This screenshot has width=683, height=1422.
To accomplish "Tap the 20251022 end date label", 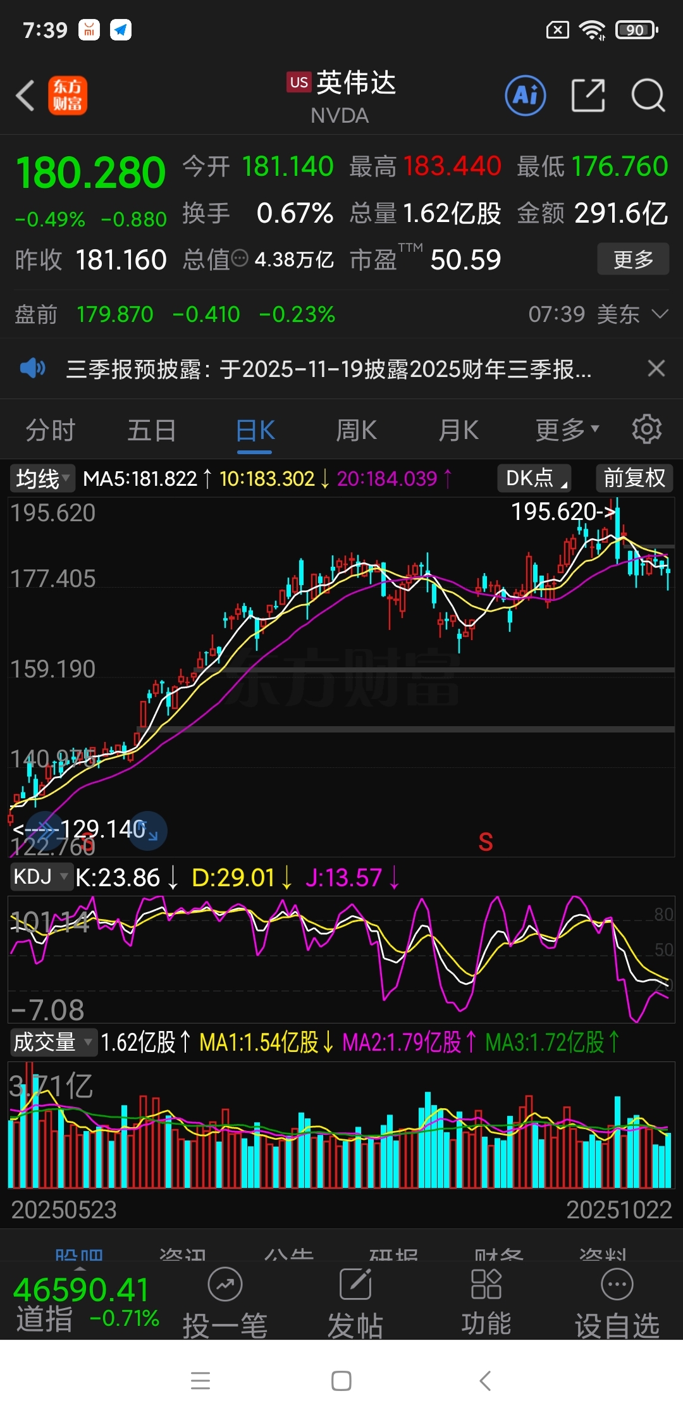I will 618,1209.
